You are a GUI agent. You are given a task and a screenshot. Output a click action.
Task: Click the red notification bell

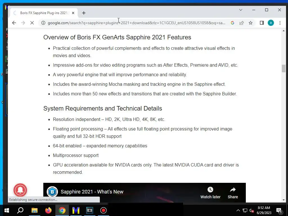(20, 190)
